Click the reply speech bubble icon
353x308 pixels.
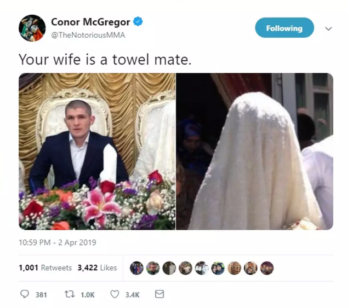25,294
